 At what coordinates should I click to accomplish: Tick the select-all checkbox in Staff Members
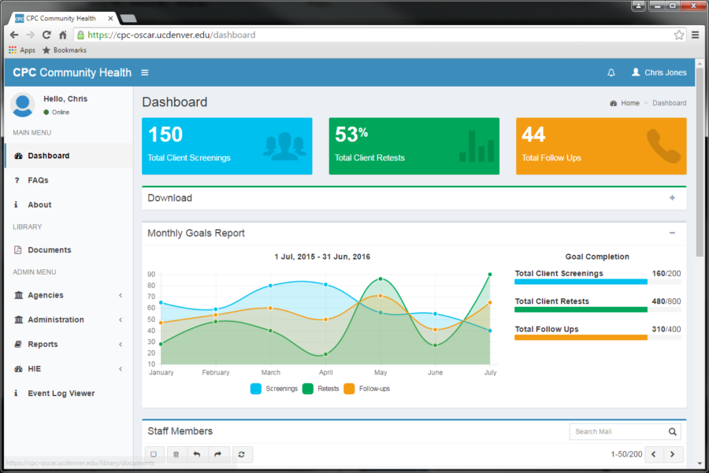(154, 454)
